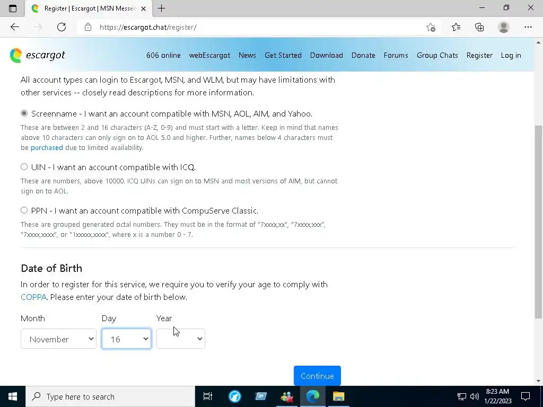Click the address bar URL
543x407 pixels.
click(x=148, y=27)
